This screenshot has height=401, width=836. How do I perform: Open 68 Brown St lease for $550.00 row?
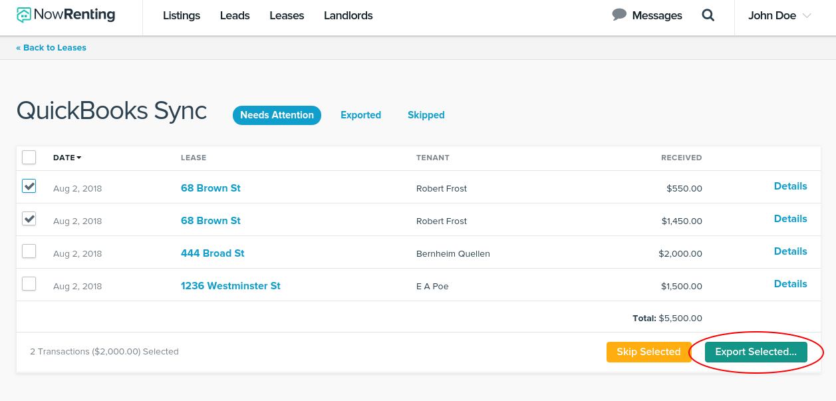(211, 188)
